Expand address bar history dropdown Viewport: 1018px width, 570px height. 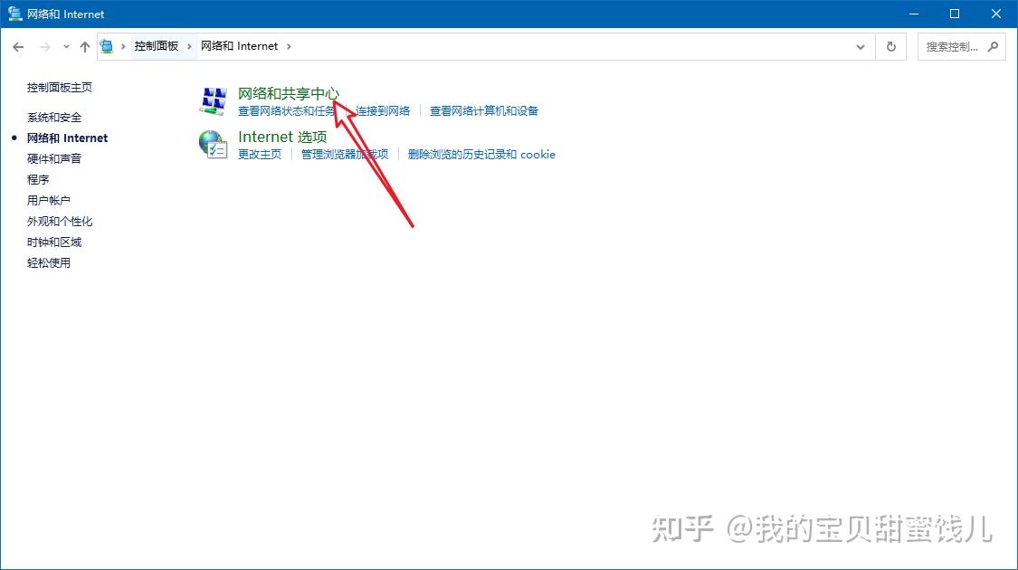pos(861,47)
